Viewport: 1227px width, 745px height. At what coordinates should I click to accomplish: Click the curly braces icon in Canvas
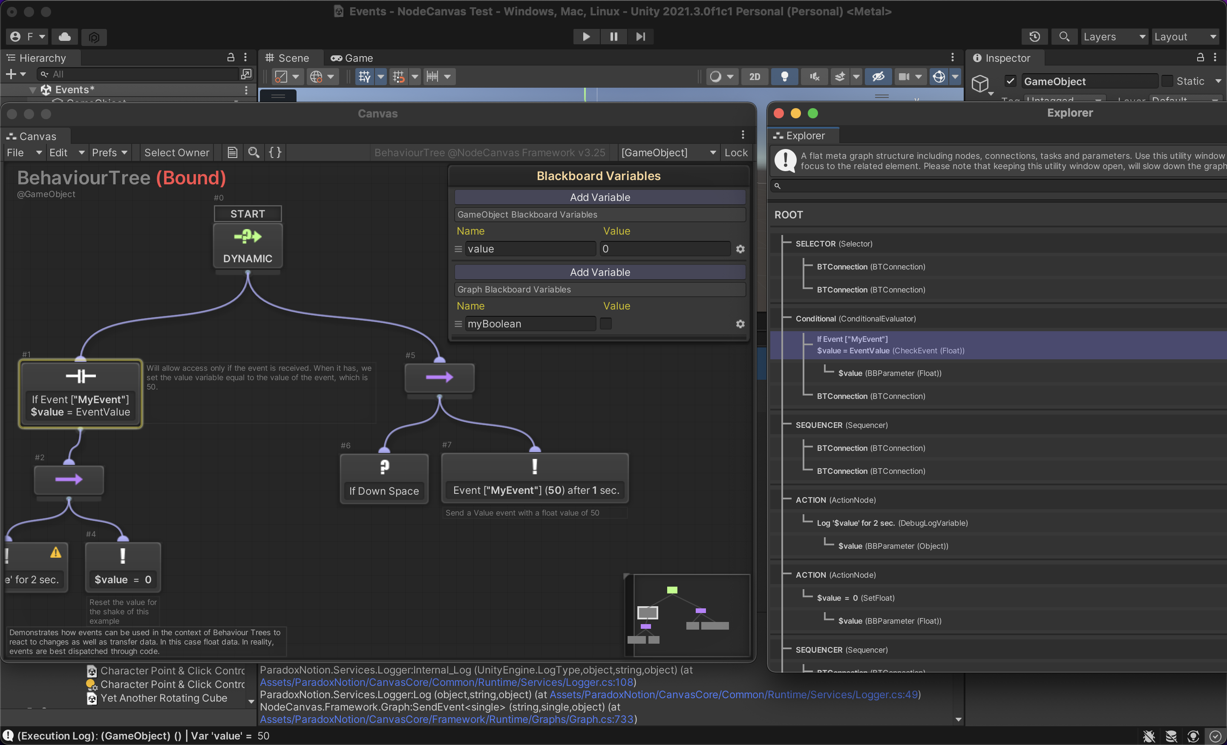pos(275,152)
